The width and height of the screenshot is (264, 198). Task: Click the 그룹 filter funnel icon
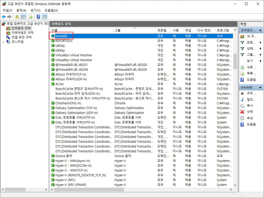click(x=242, y=55)
